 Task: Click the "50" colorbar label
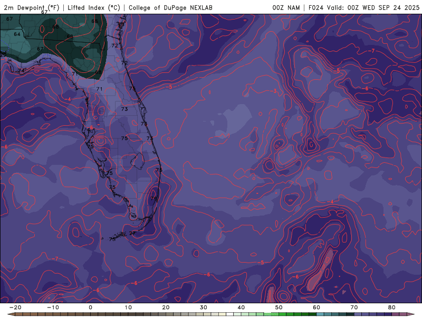[x=279, y=307]
